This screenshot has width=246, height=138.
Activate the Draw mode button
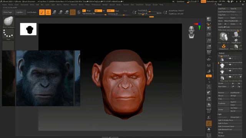coord(48,12)
